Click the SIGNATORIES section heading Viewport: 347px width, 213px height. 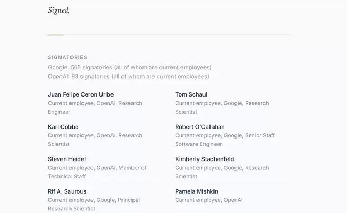(67, 57)
